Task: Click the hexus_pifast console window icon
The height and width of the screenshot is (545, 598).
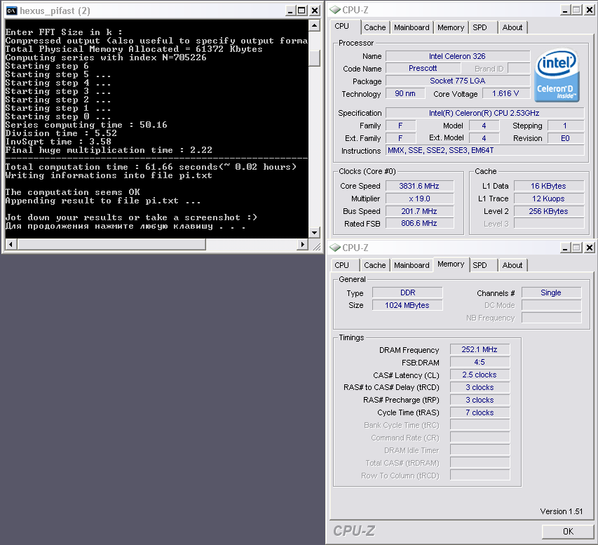Action: (x=11, y=11)
